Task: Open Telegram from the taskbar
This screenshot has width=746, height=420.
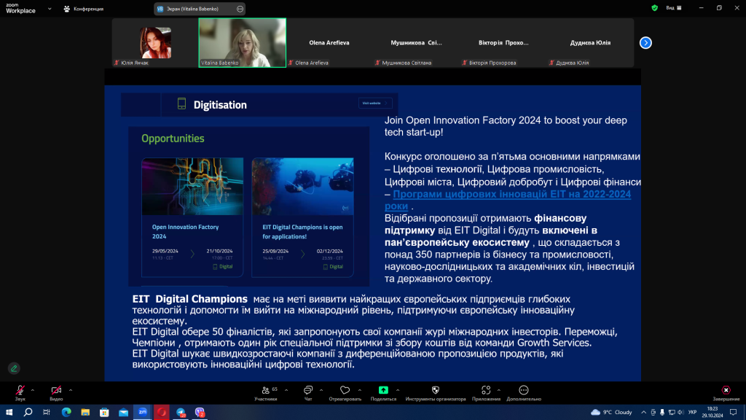Action: 181,412
